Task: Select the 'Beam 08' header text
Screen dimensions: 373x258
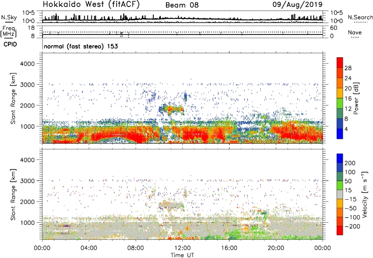Action: (x=182, y=5)
